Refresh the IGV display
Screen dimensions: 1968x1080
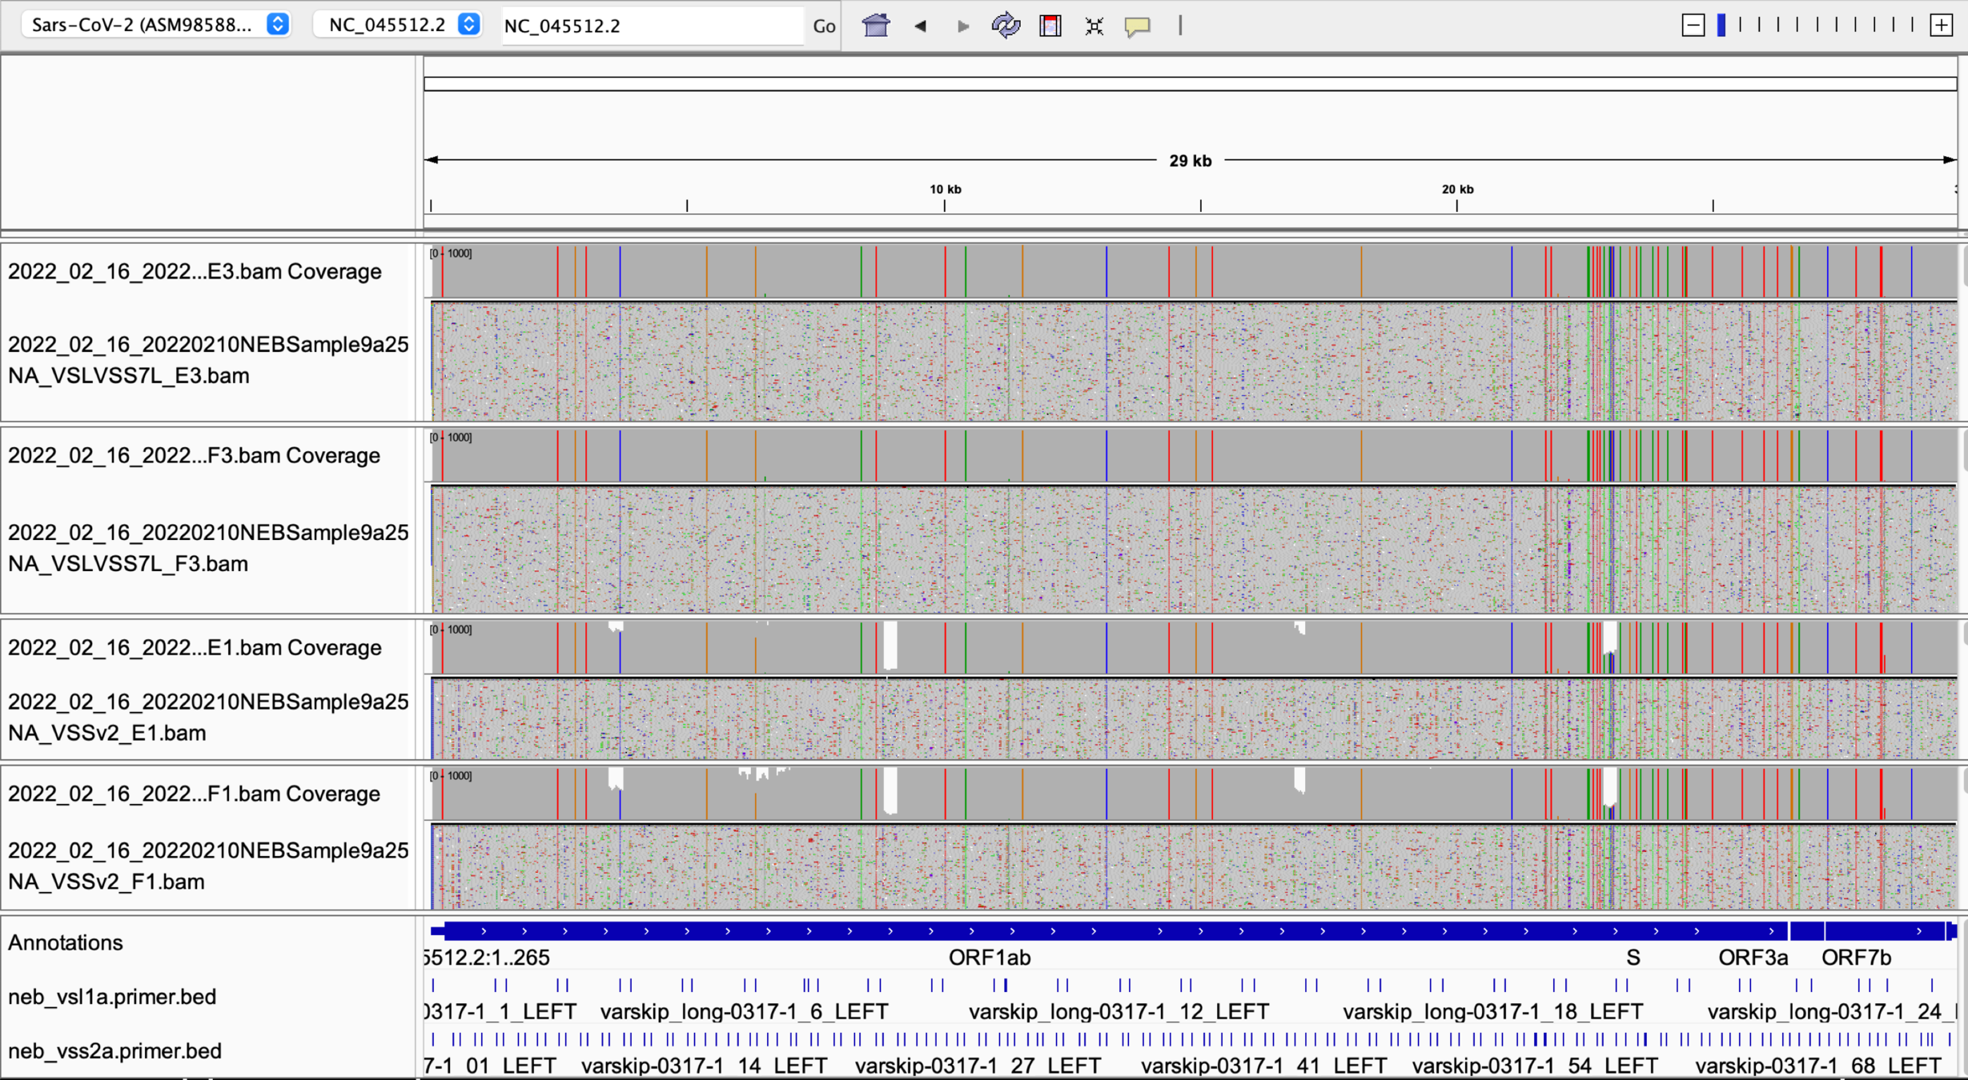pos(1006,26)
